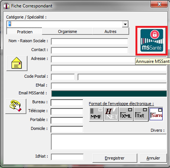Viewport: 170px width, 168px height.
Task: Select the XML envelope format
Action: click(x=126, y=114)
